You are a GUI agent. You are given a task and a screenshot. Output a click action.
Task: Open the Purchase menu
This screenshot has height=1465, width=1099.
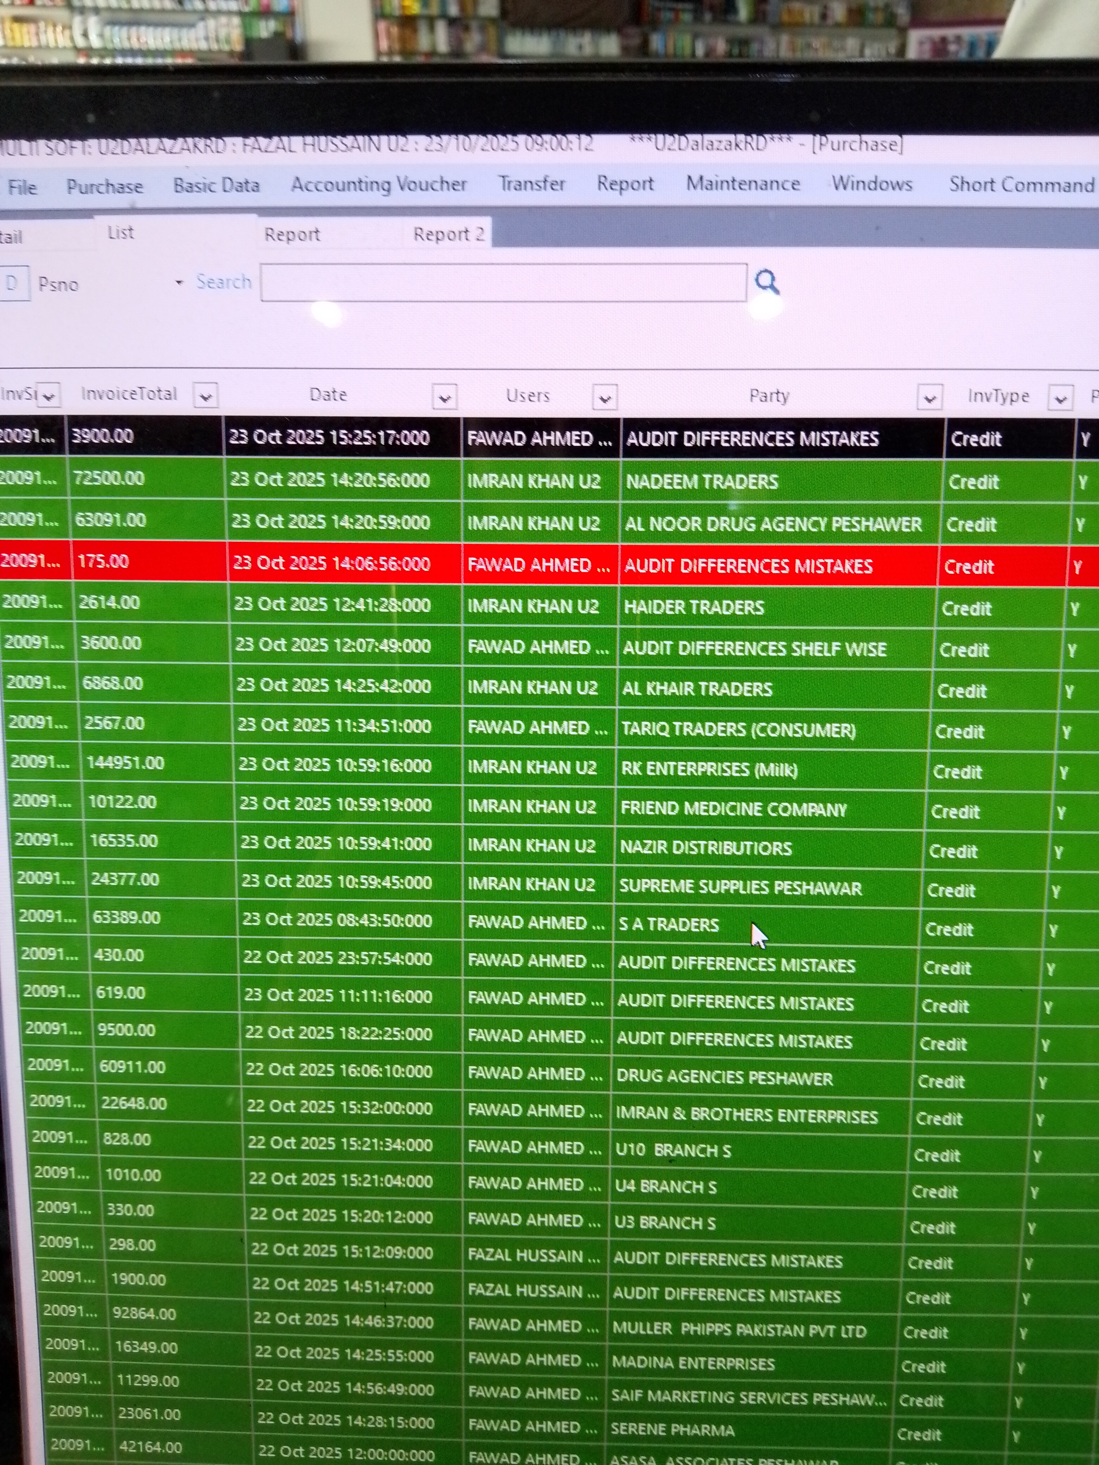105,187
